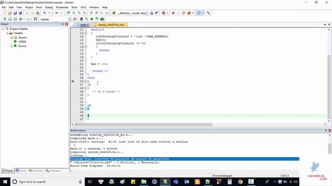
Task: Select the CMSIS component in the project tree
Action: coord(22,42)
